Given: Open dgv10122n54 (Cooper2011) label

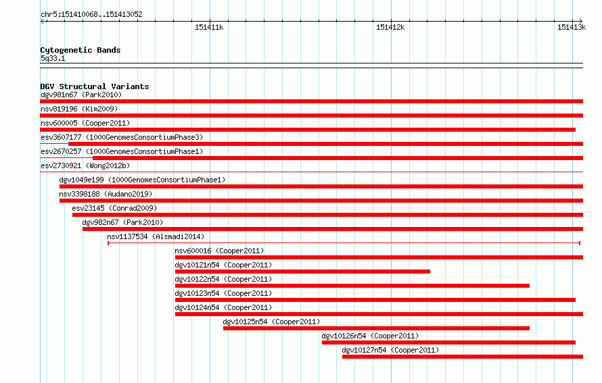Looking at the screenshot, I should tap(223, 279).
